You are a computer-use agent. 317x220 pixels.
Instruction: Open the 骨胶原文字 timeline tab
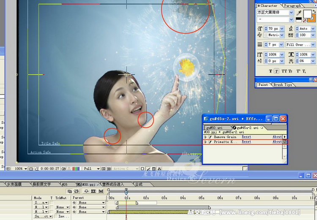point(42,184)
